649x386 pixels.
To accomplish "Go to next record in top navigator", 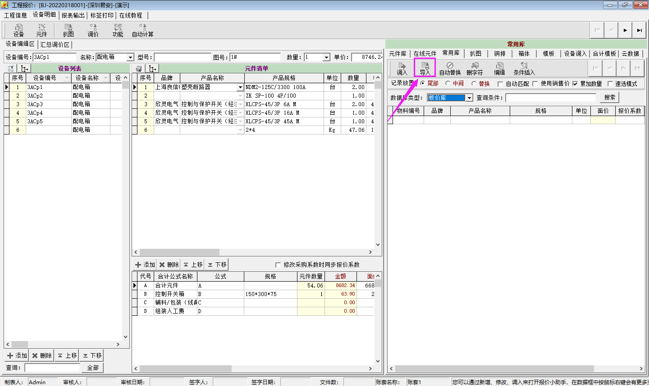I will [625, 30].
